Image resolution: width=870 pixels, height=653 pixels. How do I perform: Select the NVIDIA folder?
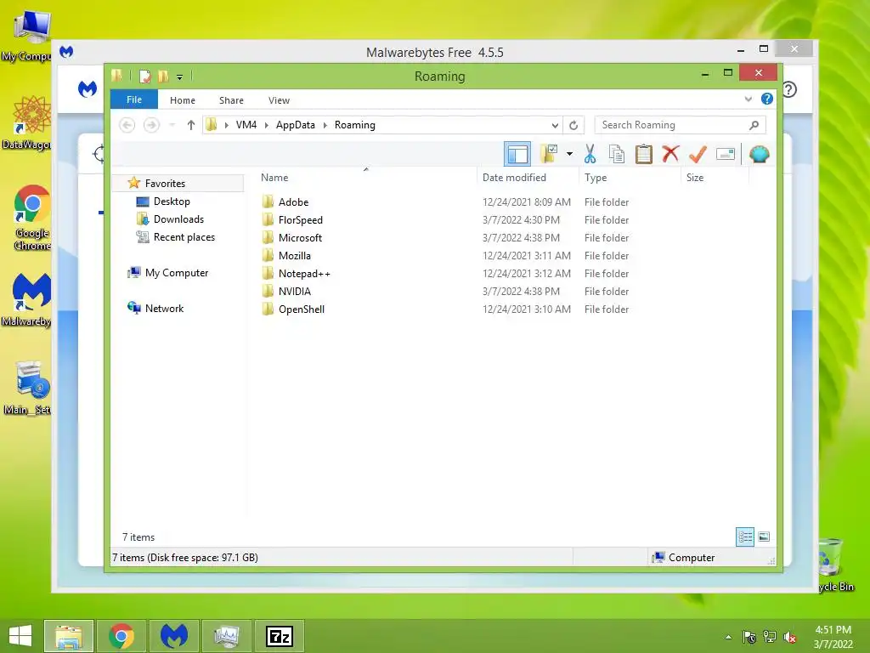click(295, 291)
